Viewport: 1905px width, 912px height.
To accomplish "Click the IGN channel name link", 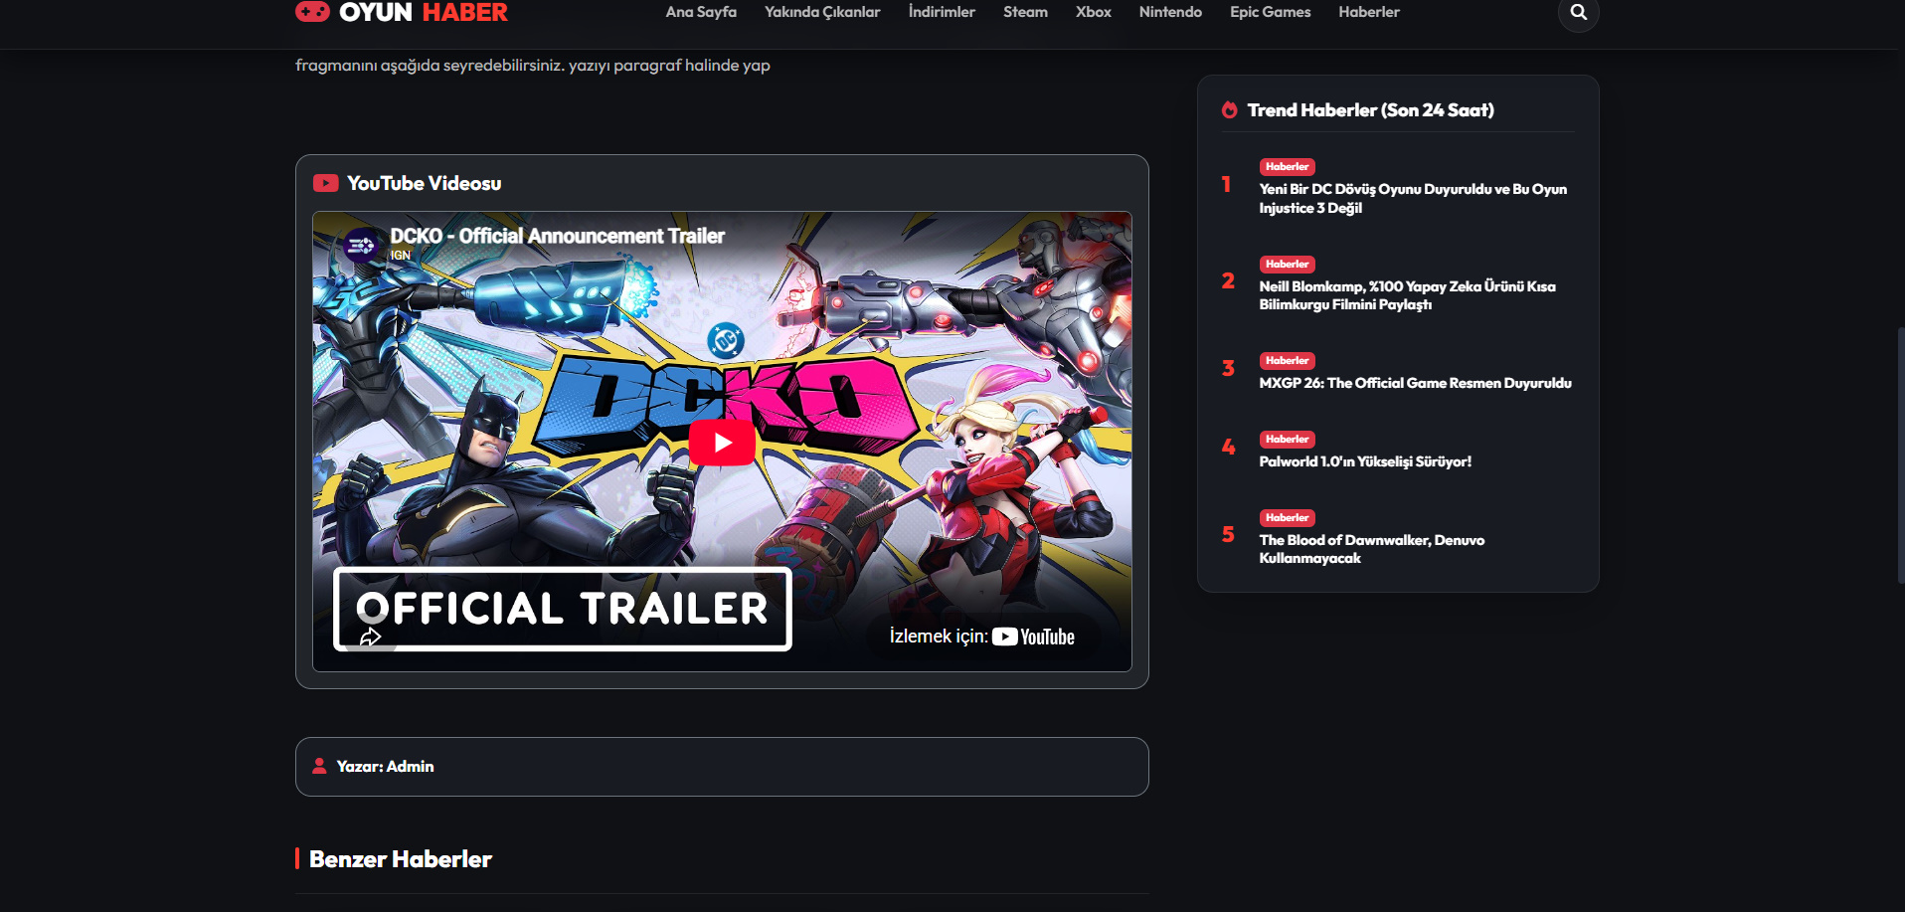I will [400, 256].
